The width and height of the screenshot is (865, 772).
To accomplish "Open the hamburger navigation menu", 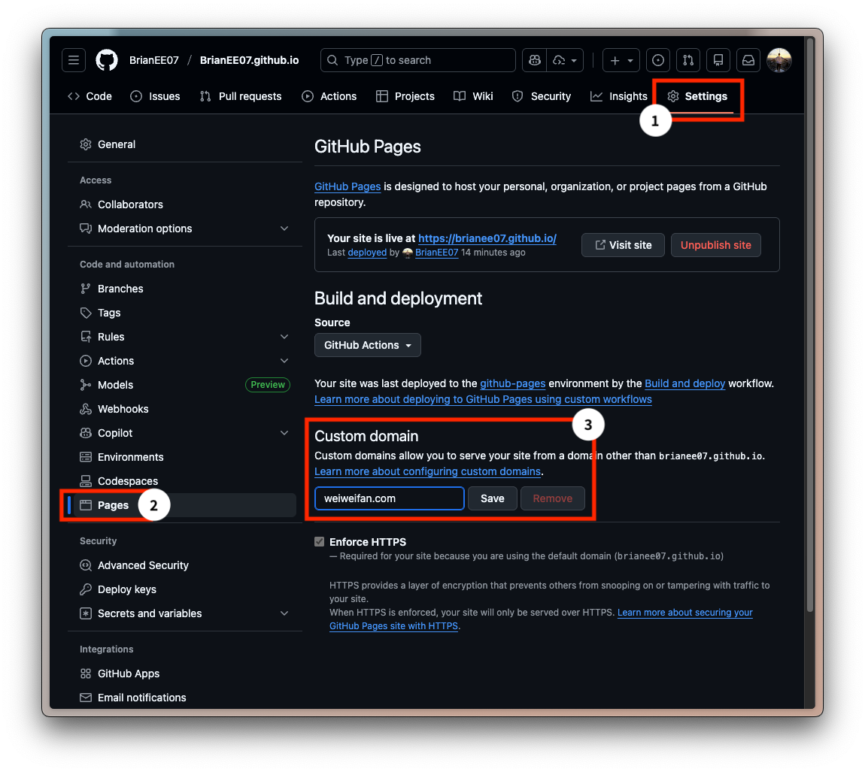I will tap(74, 60).
